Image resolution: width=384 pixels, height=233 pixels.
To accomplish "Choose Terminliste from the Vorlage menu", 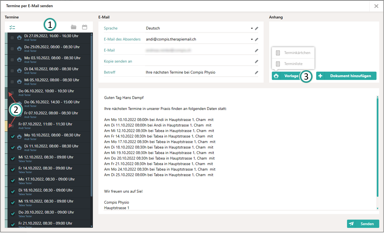I will [293, 64].
